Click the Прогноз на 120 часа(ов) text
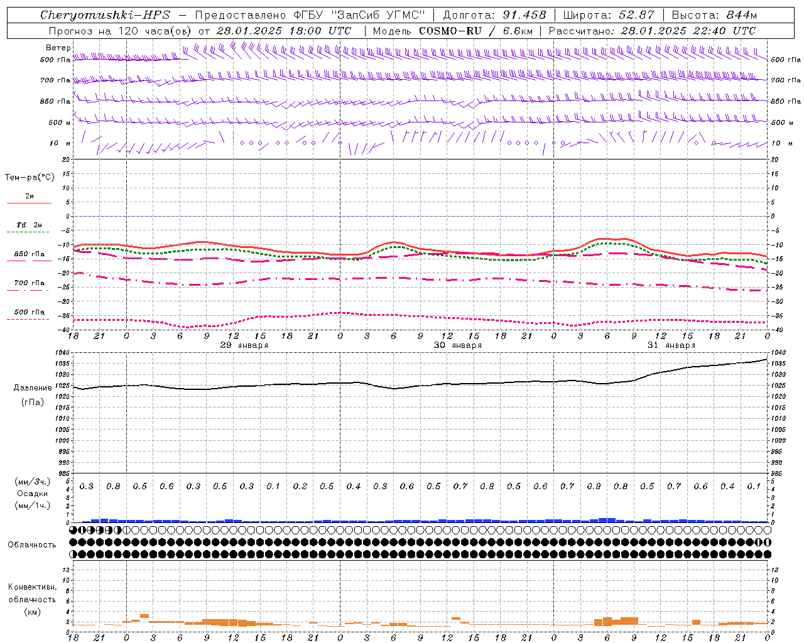Image resolution: width=804 pixels, height=643 pixels. tap(121, 31)
